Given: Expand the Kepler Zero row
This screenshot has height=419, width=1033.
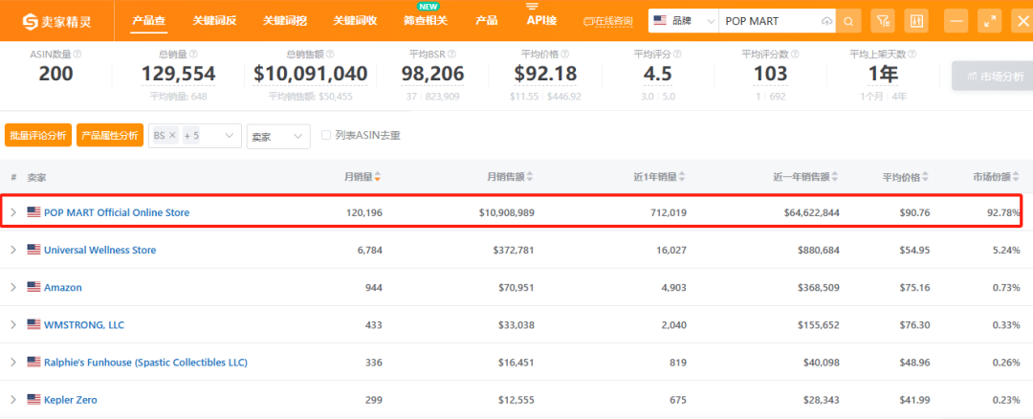Looking at the screenshot, I should tap(13, 399).
